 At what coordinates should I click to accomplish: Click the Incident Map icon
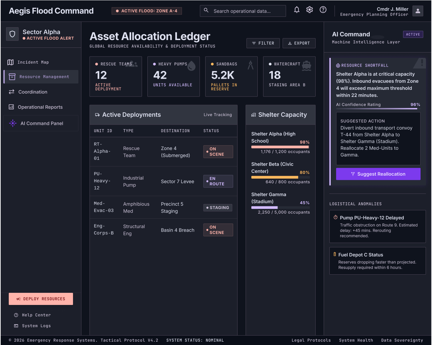[10, 62]
